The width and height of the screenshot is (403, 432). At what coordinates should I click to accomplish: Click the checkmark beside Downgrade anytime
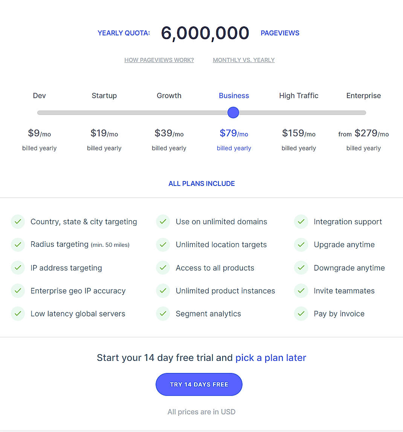coord(301,268)
